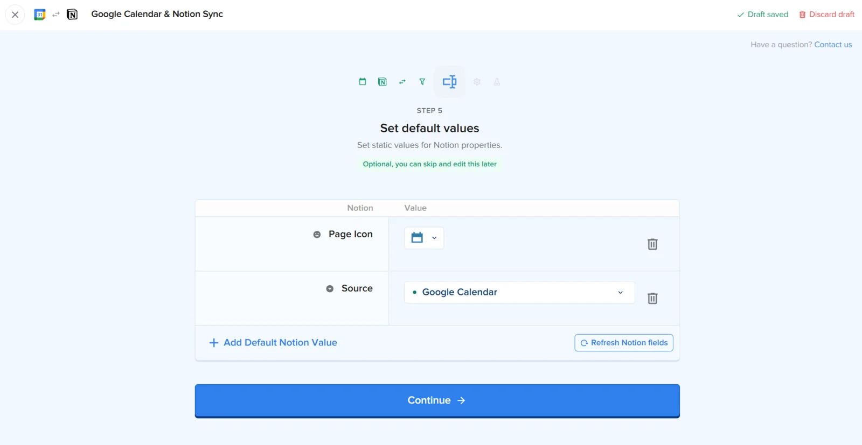Open the Page Icon calendar picker dropdown
Image resolution: width=862 pixels, height=445 pixels.
(x=424, y=238)
